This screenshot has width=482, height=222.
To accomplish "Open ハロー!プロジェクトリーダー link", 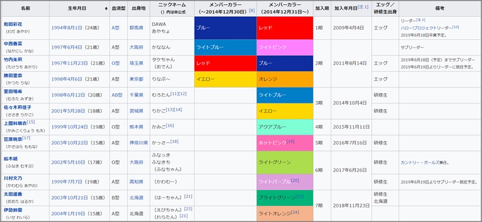I will click(427, 28).
